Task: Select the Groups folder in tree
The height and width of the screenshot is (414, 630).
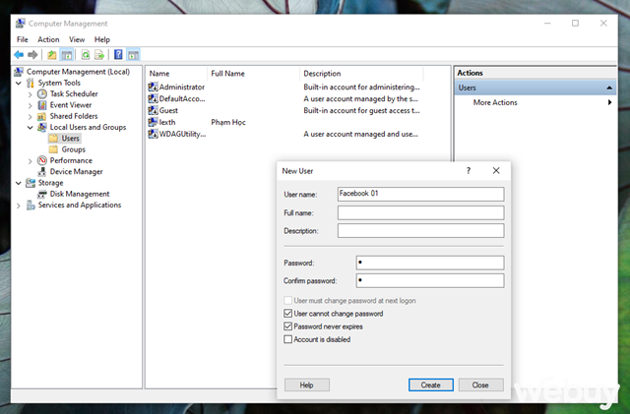Action: pyautogui.click(x=73, y=149)
